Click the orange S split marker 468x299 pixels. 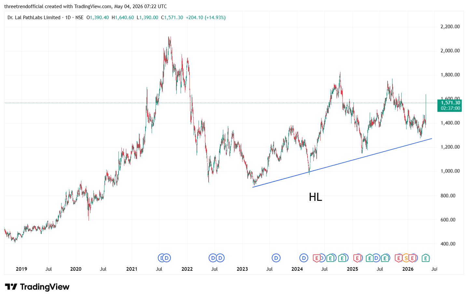pos(406,258)
